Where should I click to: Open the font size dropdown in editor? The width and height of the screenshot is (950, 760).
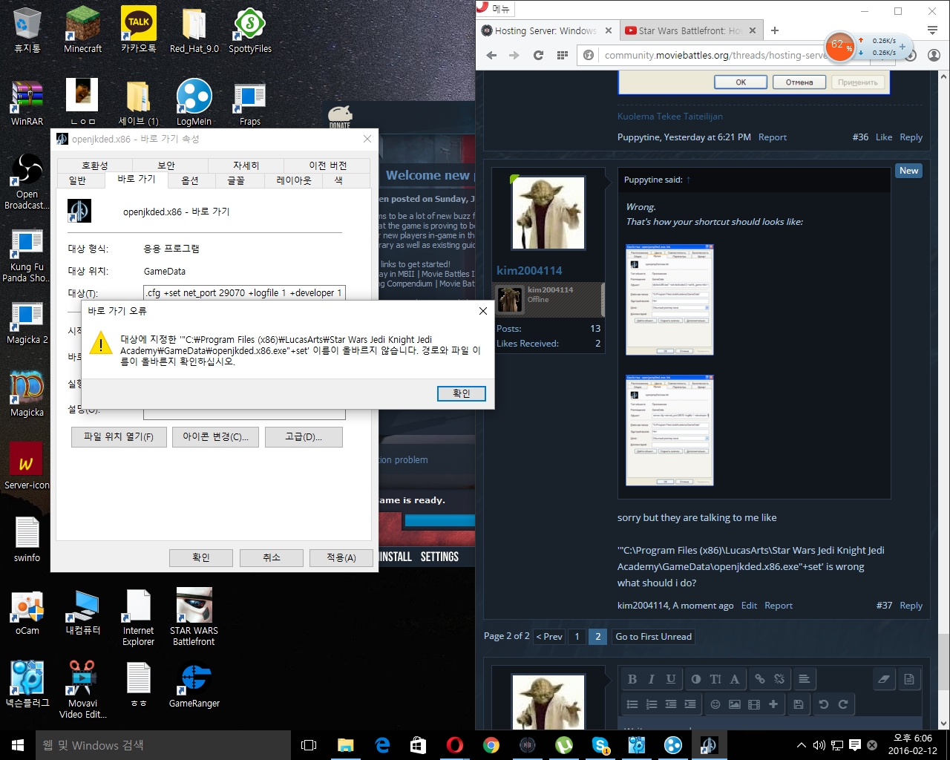pyautogui.click(x=715, y=679)
